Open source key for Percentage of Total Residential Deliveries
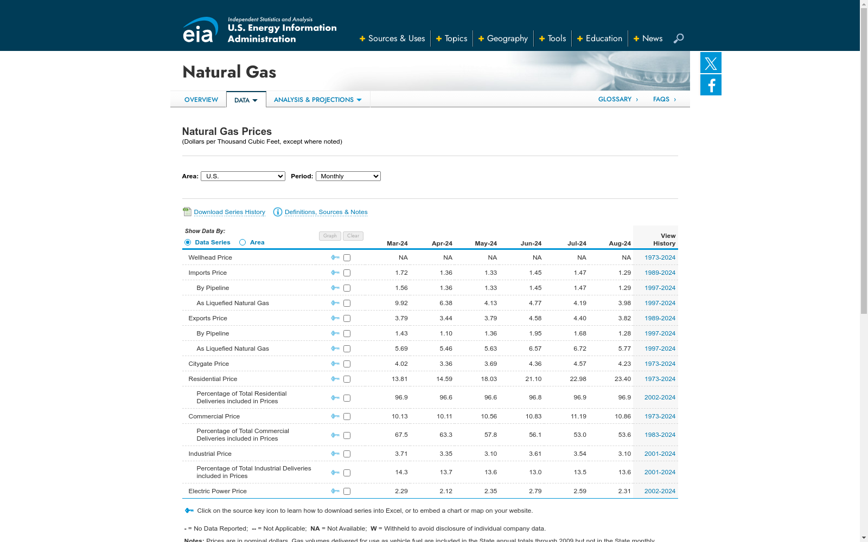The image size is (868, 542). 335,398
